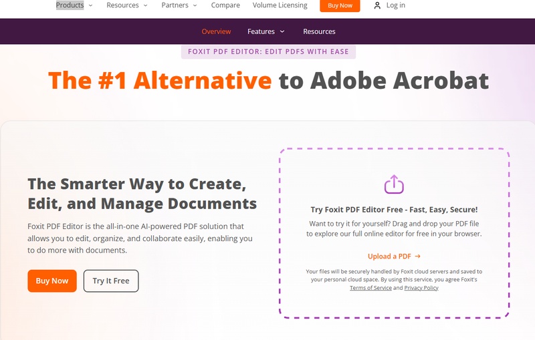Expand the chevron next to top Resources
The width and height of the screenshot is (535, 340).
(x=145, y=5)
